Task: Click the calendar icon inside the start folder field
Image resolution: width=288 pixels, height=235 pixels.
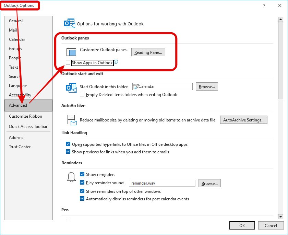Action: pos(135,86)
